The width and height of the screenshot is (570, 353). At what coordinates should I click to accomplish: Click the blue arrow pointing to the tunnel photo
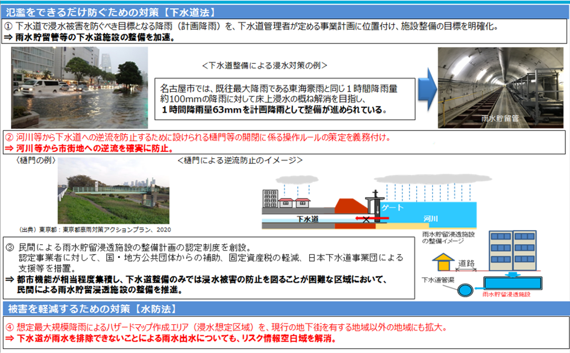pos(427,89)
